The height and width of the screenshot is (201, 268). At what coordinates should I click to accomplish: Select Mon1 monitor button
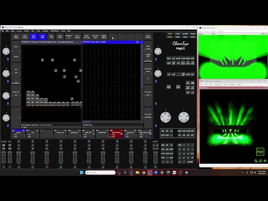point(170,37)
